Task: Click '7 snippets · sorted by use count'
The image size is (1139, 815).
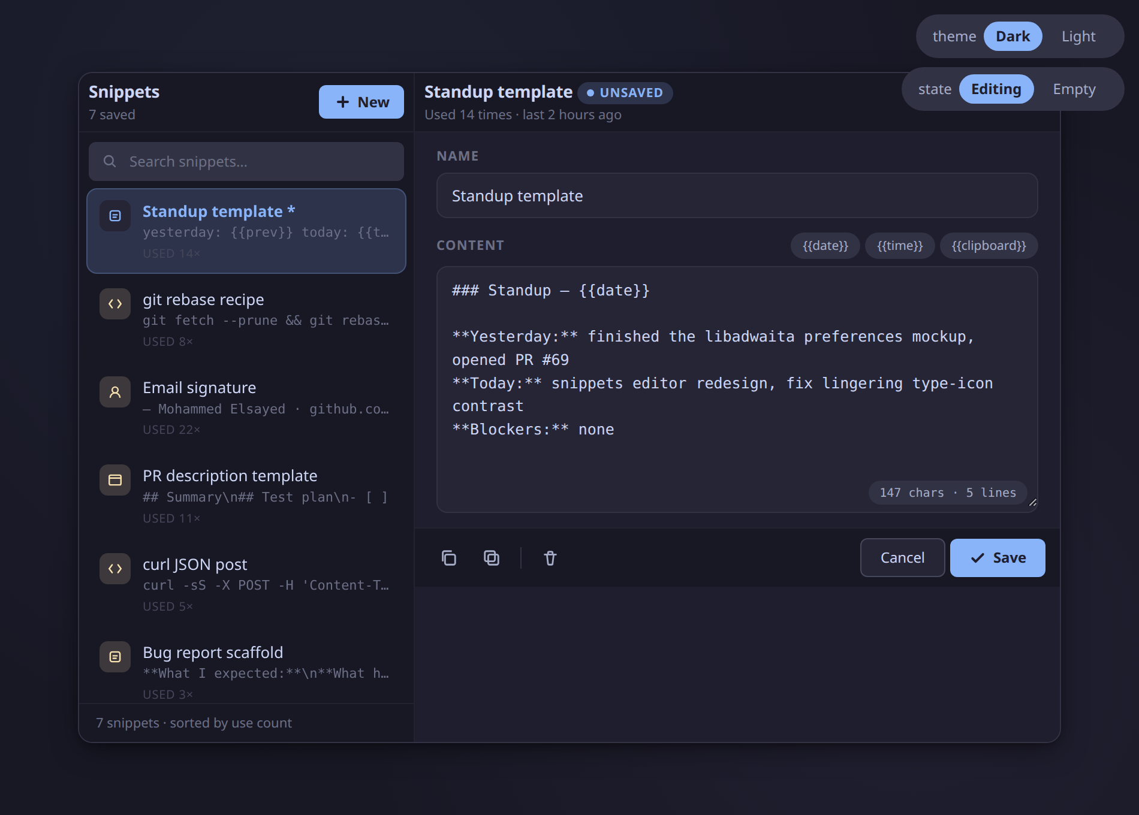Action: pos(194,723)
